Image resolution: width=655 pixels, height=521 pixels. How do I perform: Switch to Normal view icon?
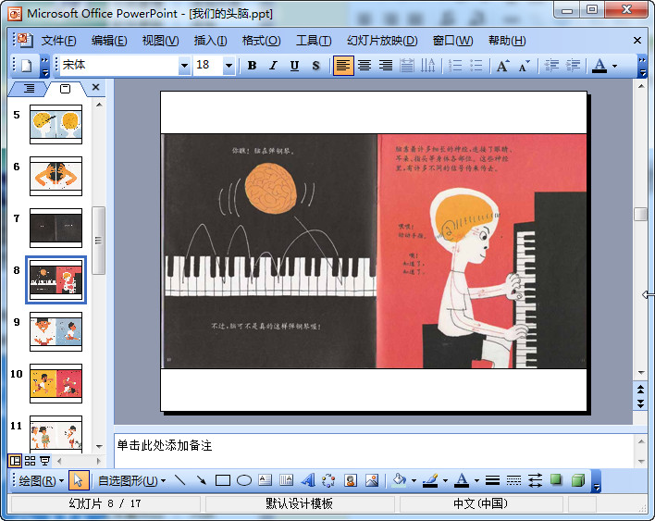[x=15, y=461]
